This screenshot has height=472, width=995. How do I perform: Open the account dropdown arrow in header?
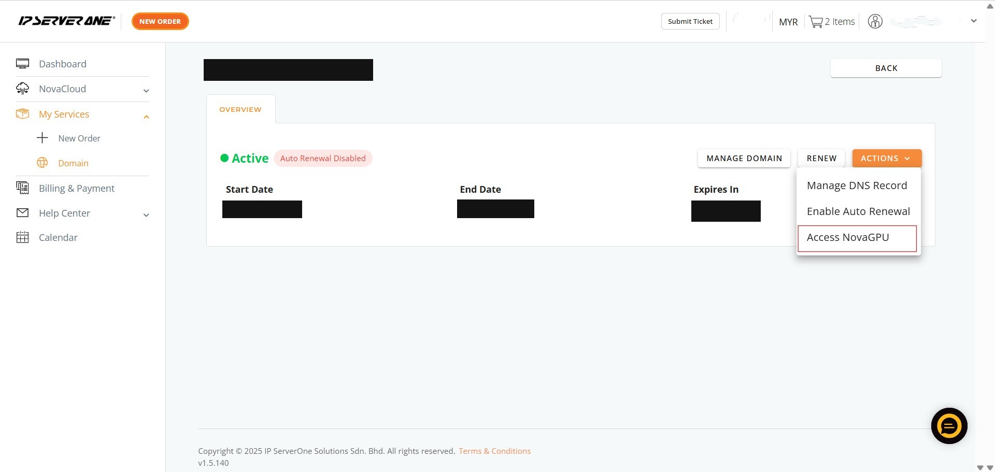pos(973,21)
